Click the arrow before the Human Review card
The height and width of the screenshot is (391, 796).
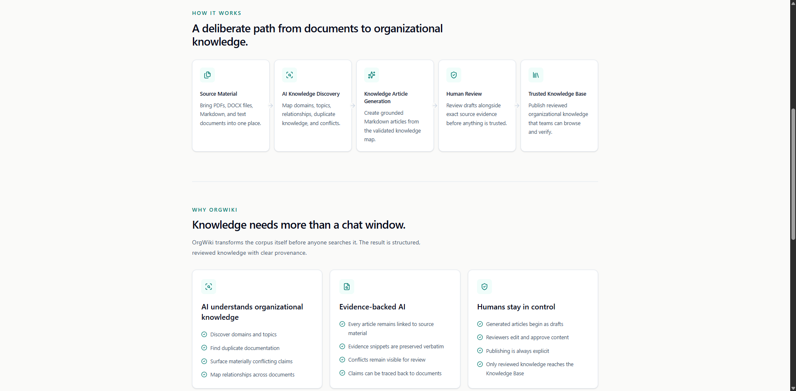point(435,106)
